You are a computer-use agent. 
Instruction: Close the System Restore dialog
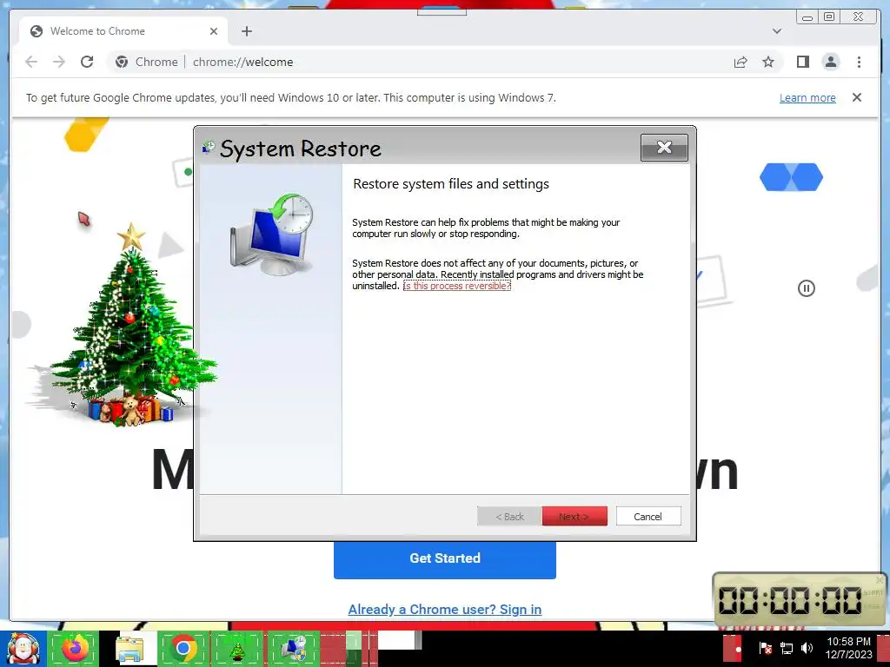[x=664, y=148]
